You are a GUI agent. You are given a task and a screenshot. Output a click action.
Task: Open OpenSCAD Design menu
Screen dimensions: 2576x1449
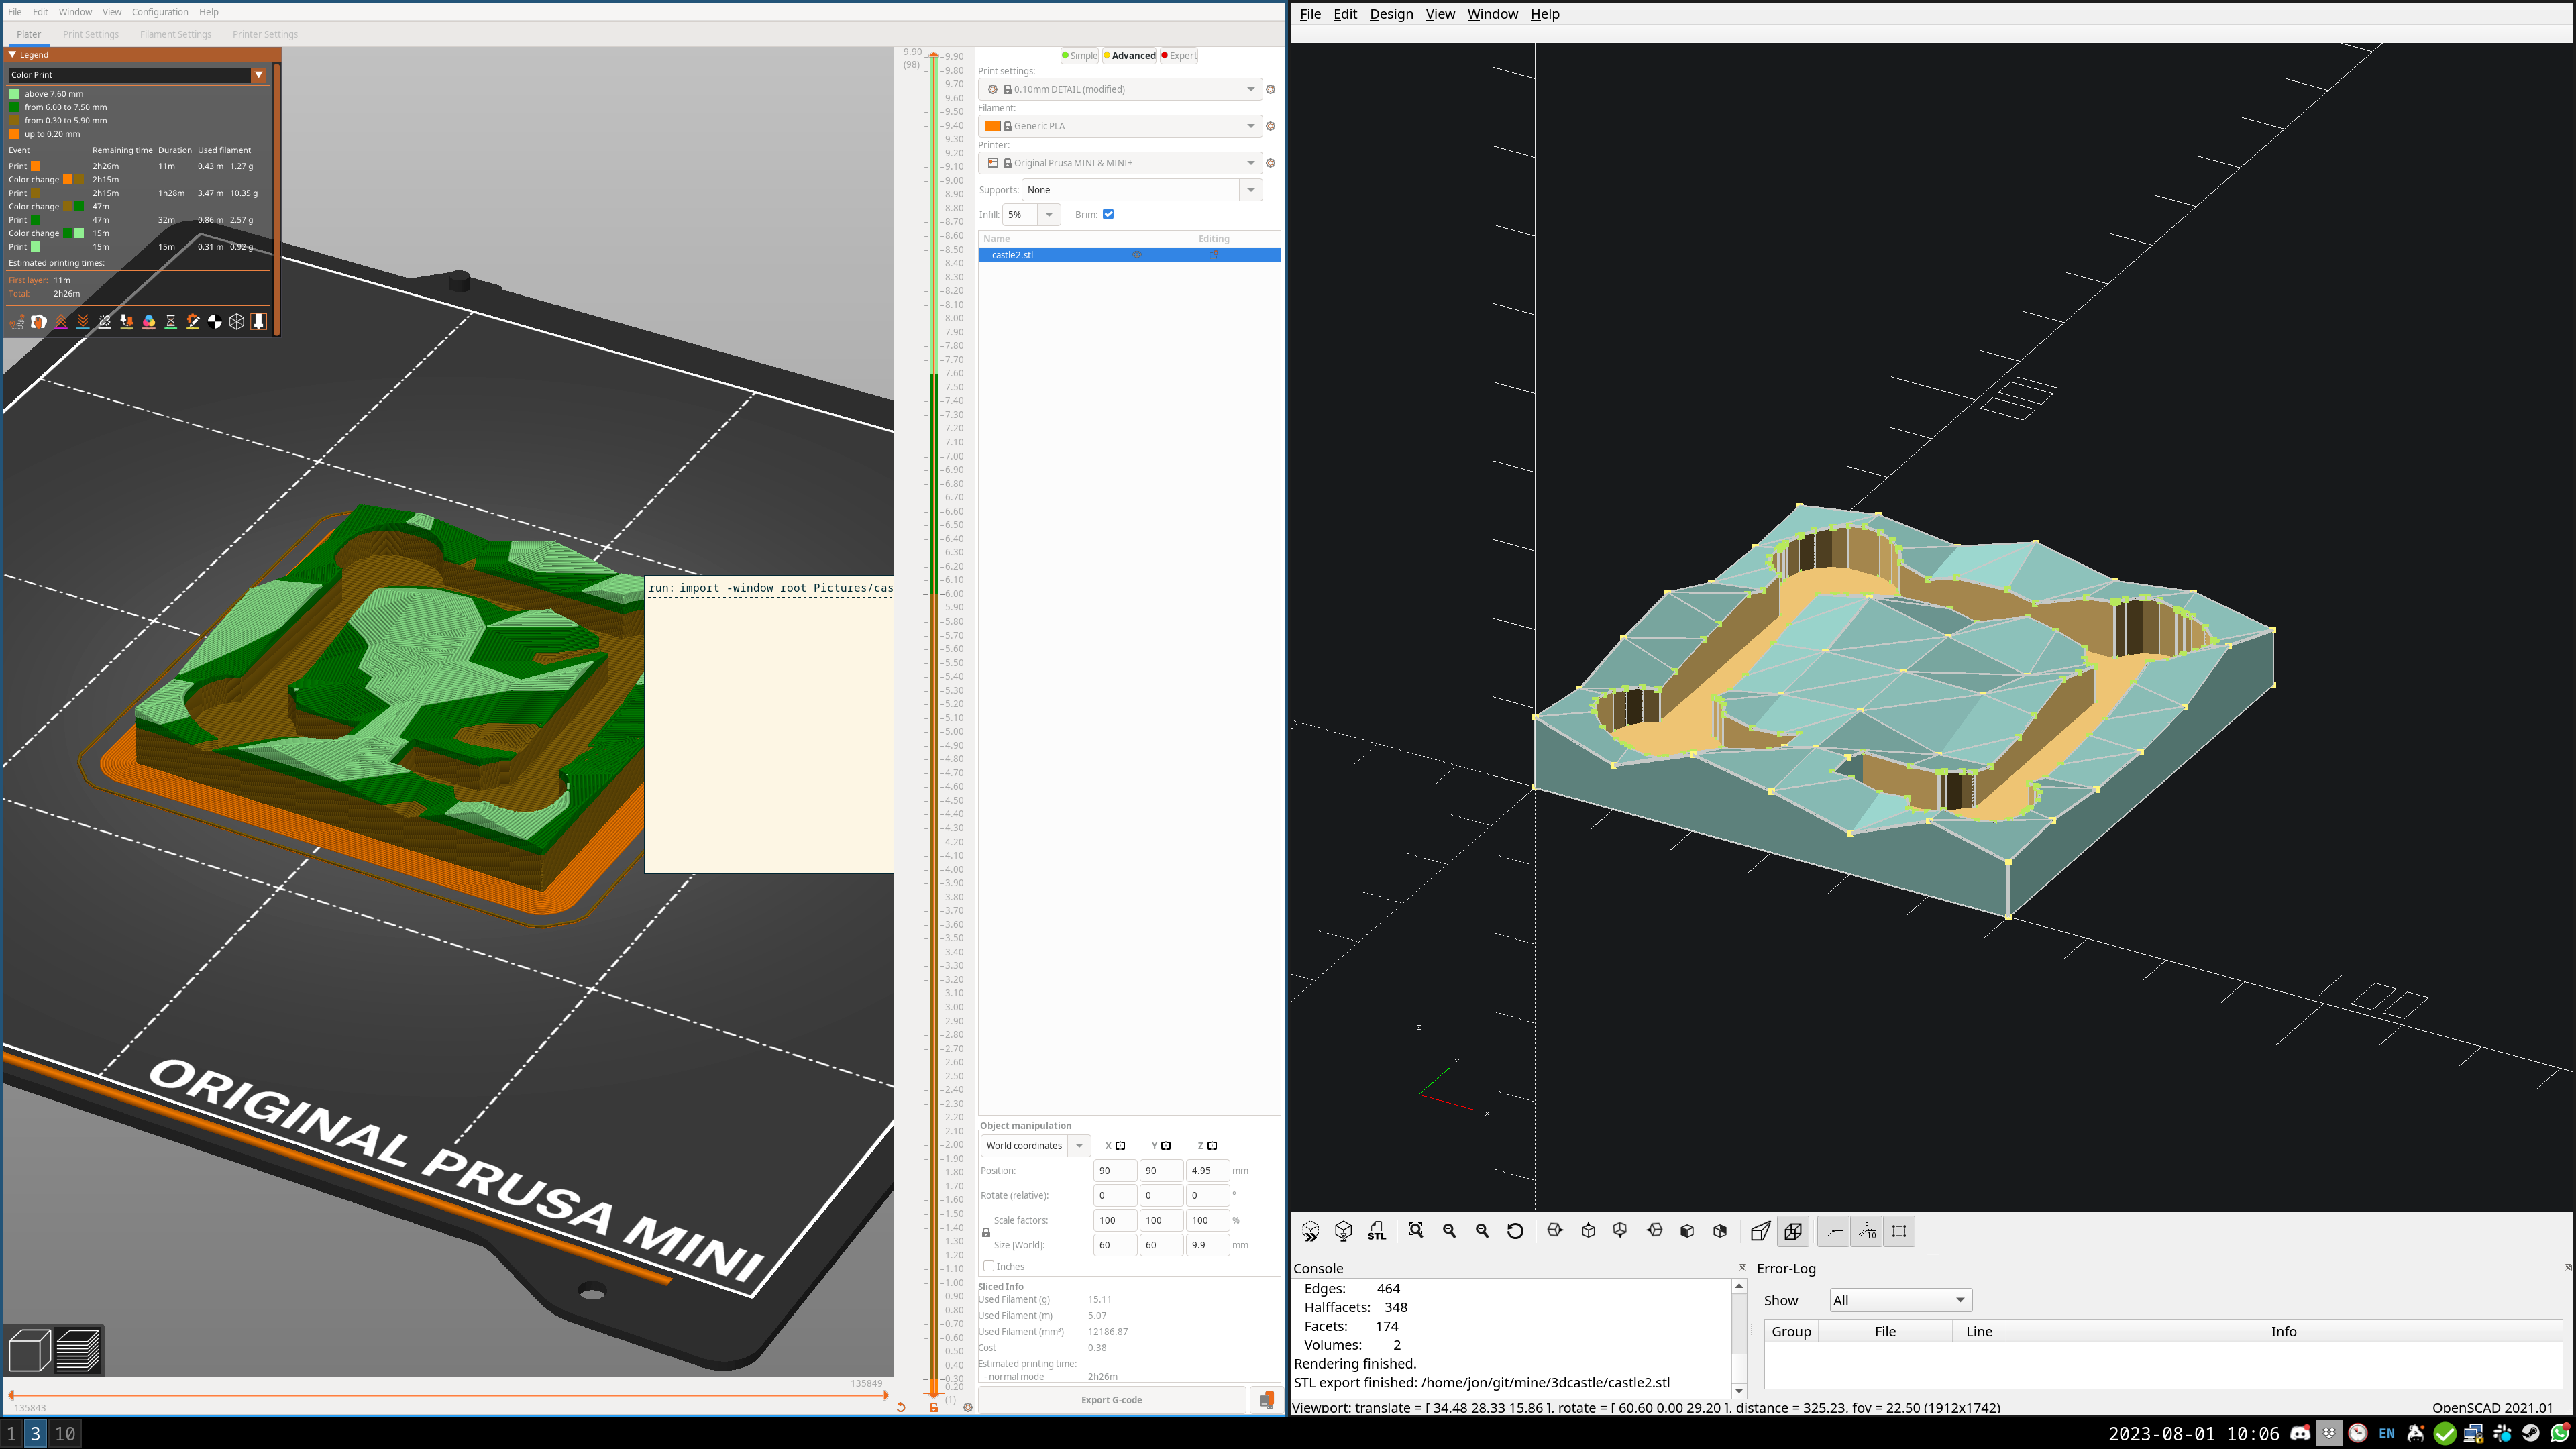click(x=1391, y=14)
